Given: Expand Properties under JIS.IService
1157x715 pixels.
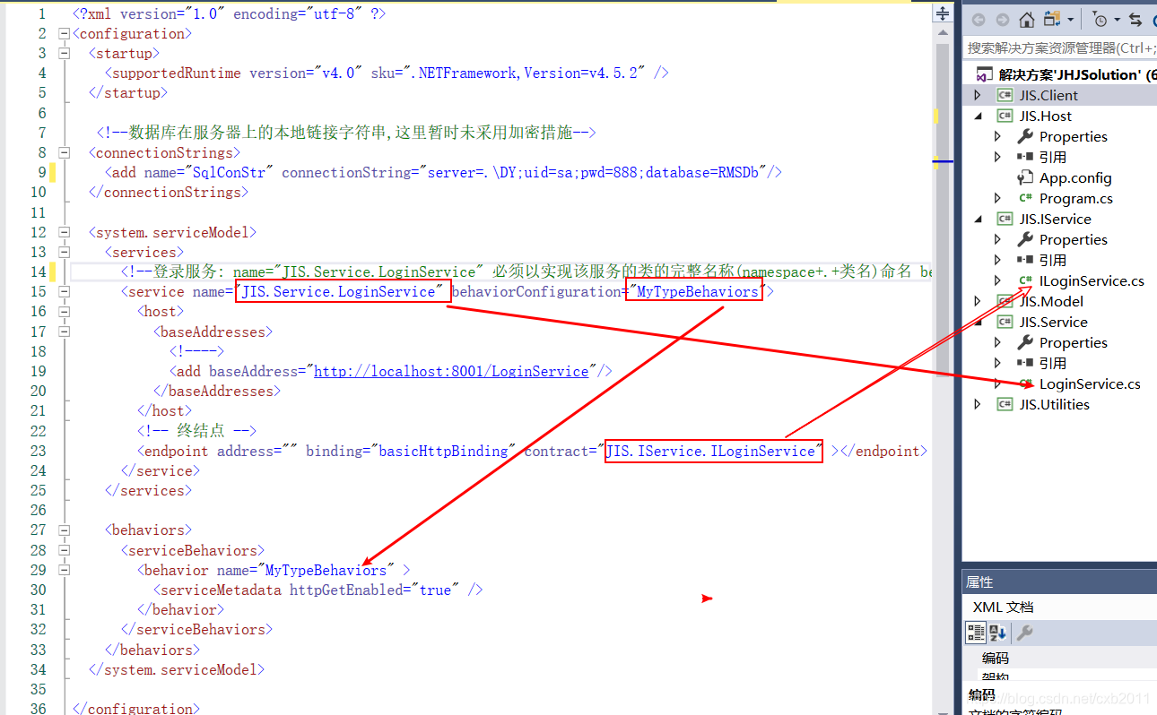Looking at the screenshot, I should point(998,239).
